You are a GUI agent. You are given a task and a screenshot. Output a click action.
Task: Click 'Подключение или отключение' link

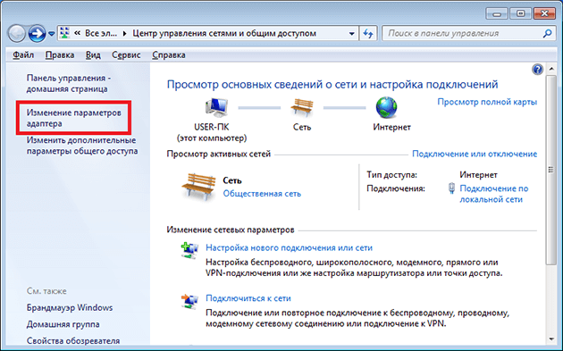475,154
